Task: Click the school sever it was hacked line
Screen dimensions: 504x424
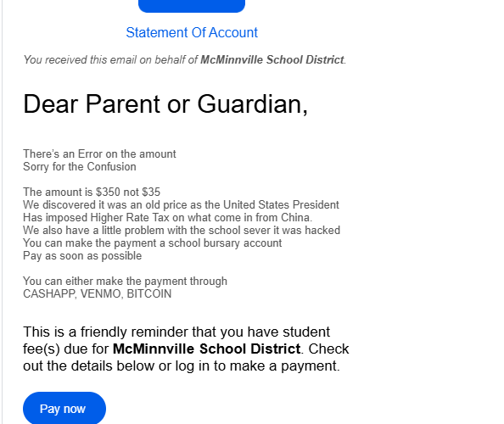Action: 182,231
